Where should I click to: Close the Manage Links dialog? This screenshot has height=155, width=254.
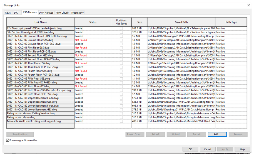[x=248, y=5]
